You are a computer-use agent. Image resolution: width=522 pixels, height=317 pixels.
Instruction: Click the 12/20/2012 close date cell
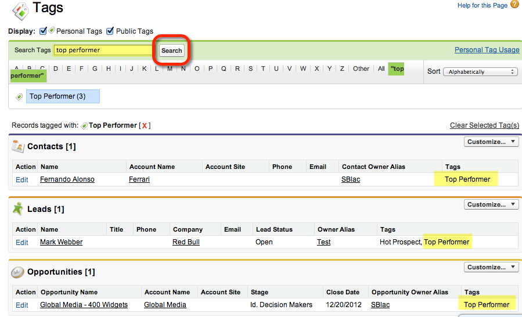pyautogui.click(x=344, y=304)
